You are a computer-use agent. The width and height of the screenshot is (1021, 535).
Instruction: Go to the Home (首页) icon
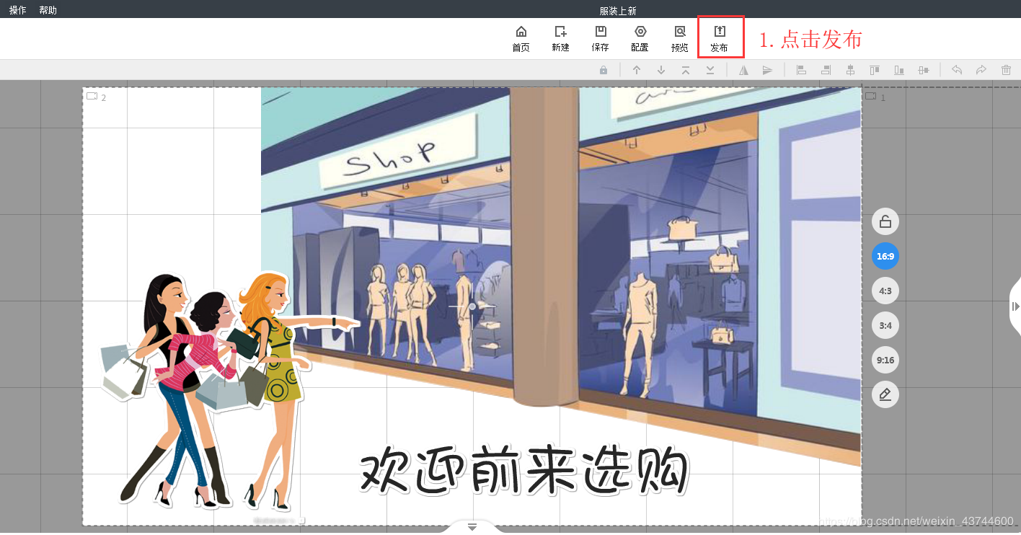pos(521,38)
